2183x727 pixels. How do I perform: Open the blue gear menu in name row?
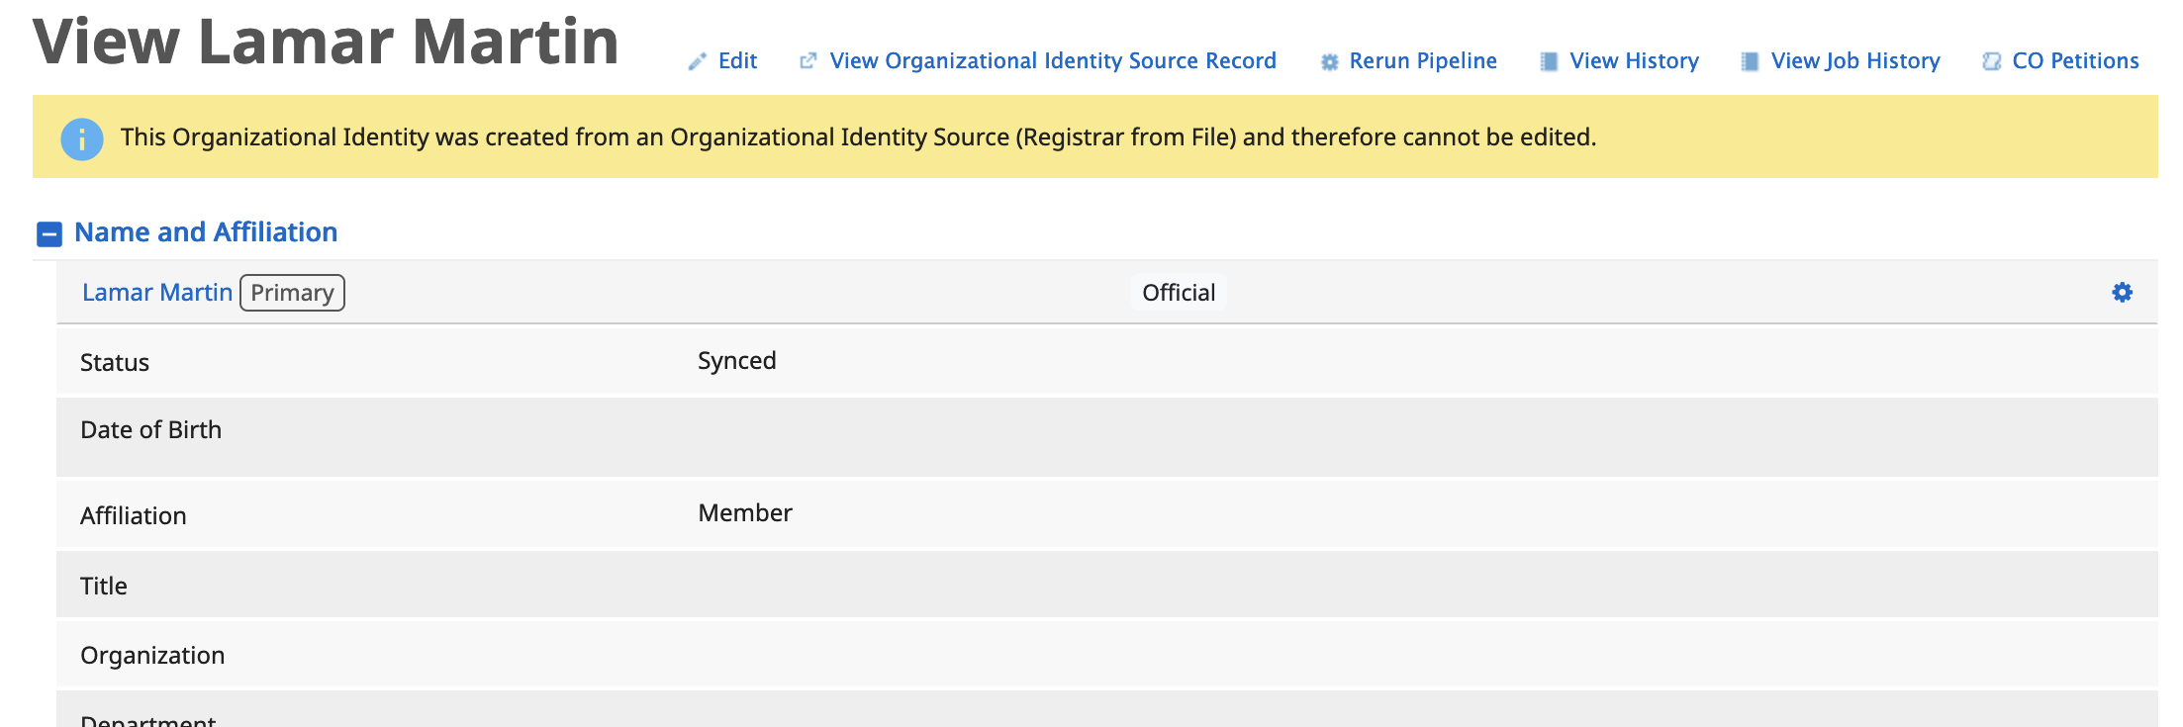(2122, 293)
